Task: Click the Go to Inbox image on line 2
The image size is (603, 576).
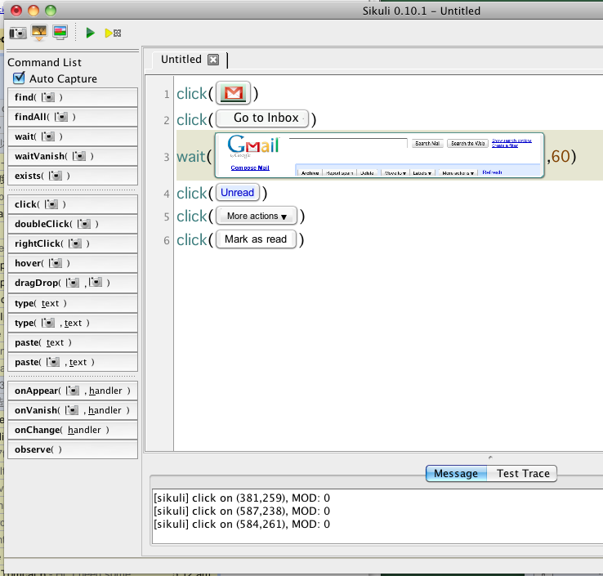Action: click(262, 118)
